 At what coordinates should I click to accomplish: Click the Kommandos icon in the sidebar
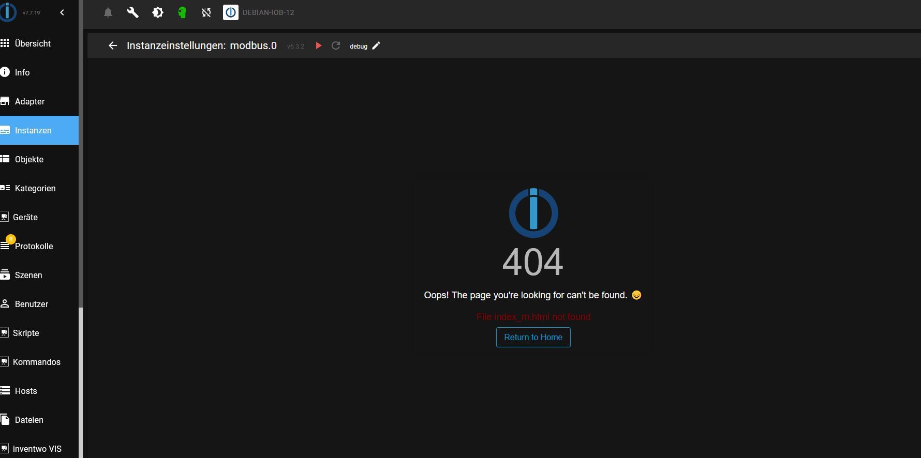pyautogui.click(x=4, y=362)
